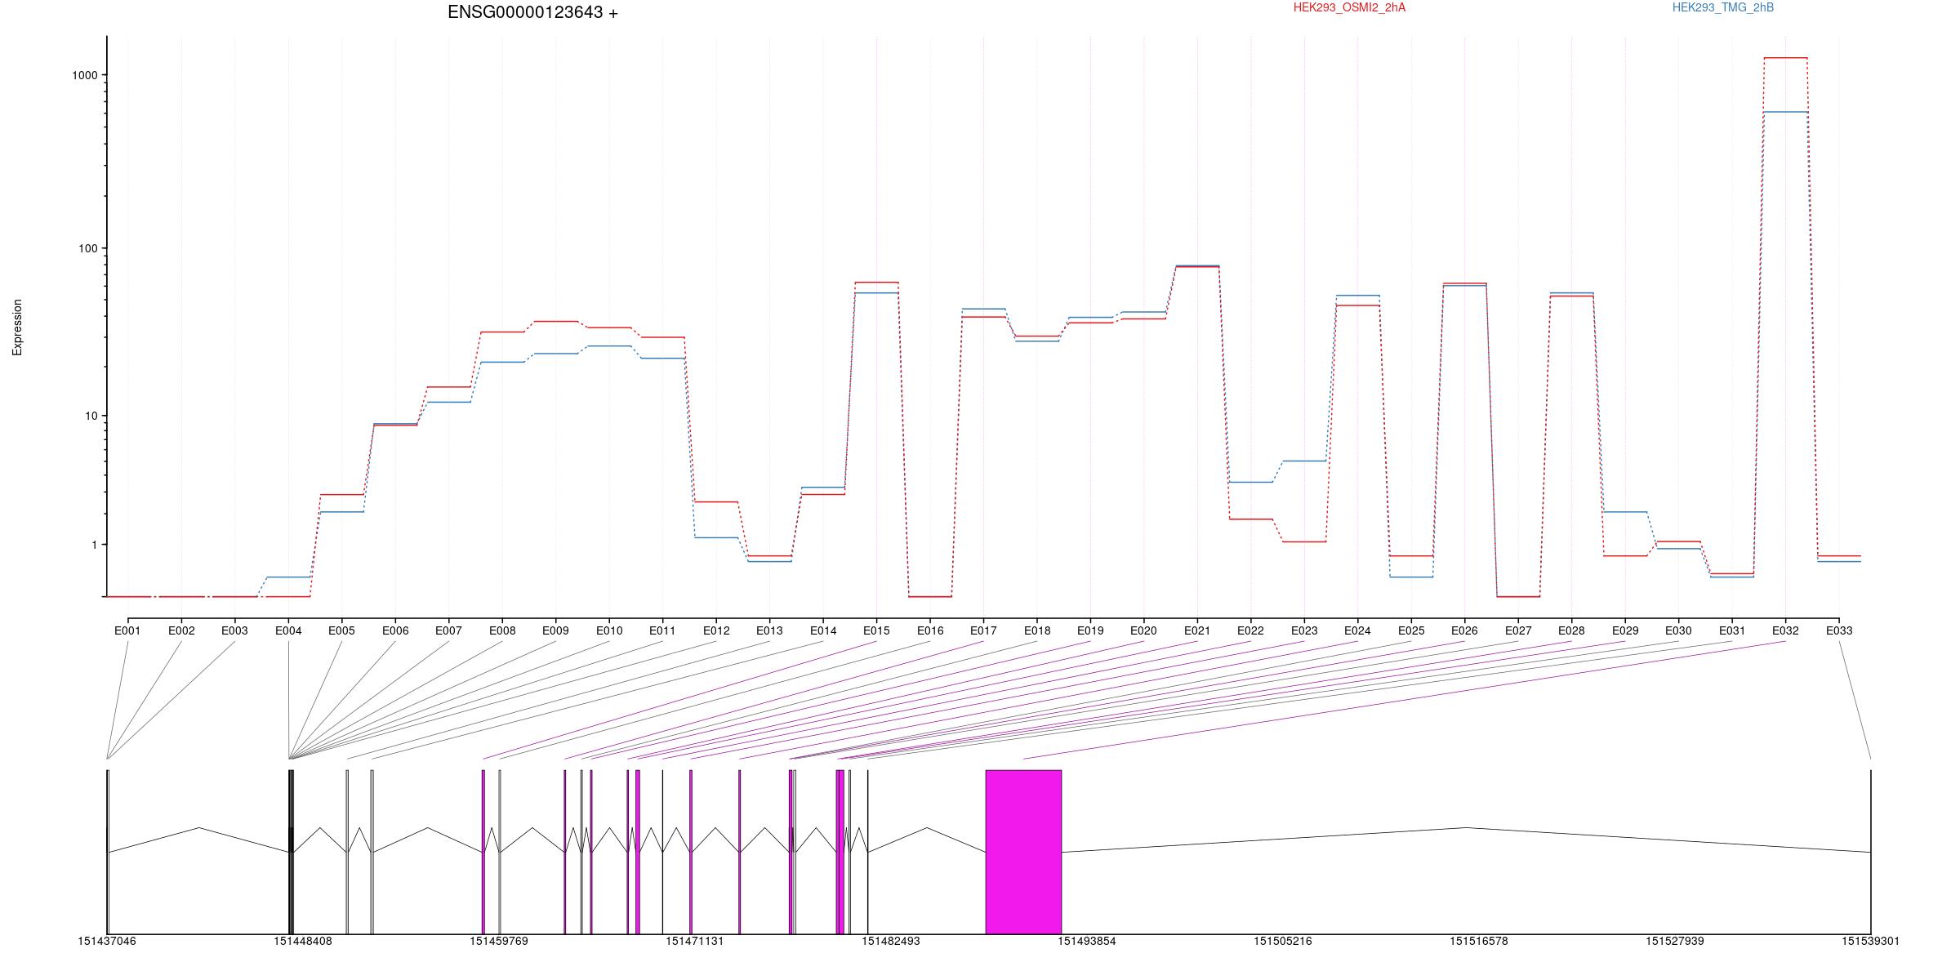Click the blue E032 expression peak line

1785,112
